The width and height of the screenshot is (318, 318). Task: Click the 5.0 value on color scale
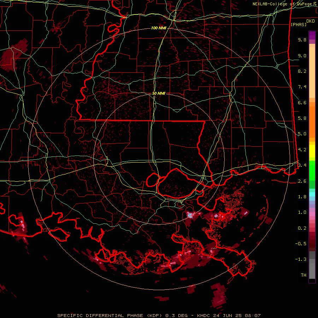(x=302, y=134)
